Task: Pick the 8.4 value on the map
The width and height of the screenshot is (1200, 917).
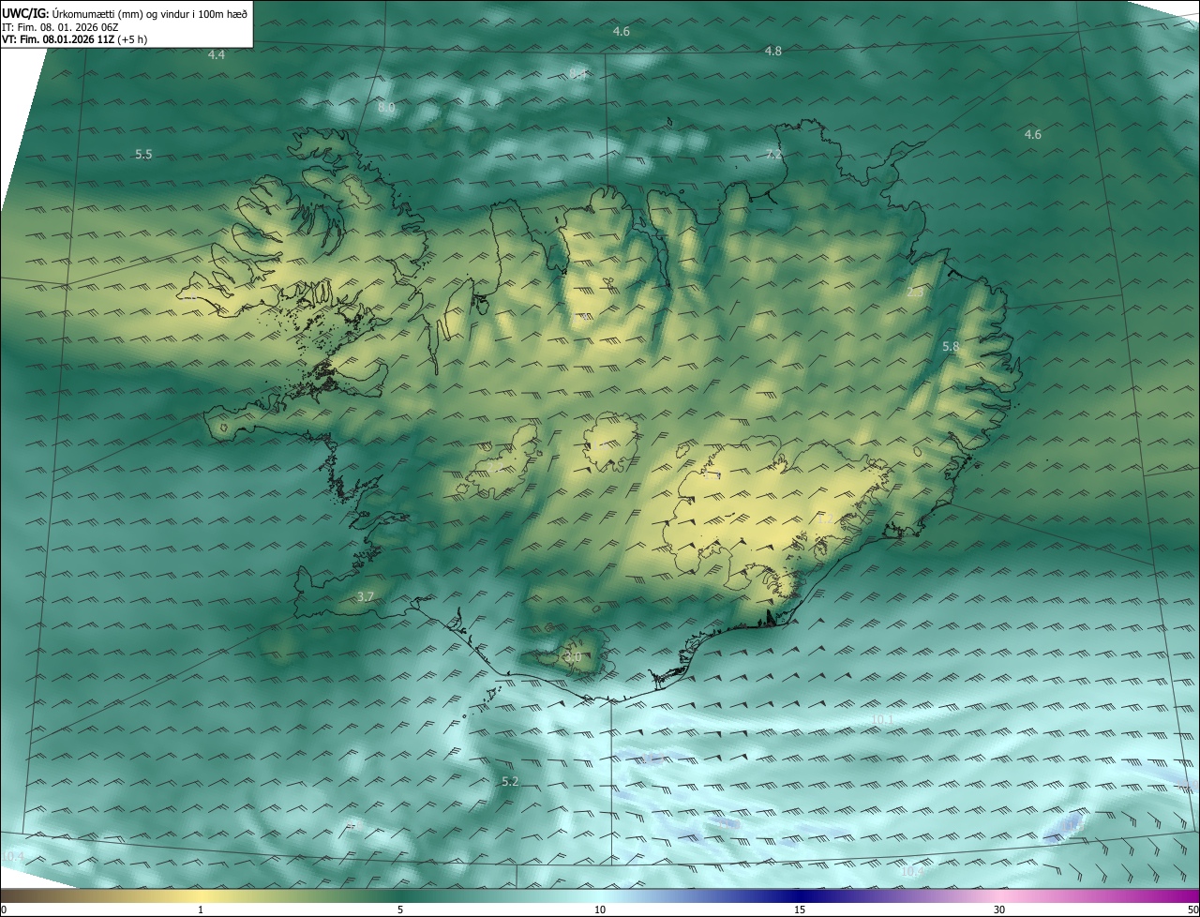Action: pos(577,73)
